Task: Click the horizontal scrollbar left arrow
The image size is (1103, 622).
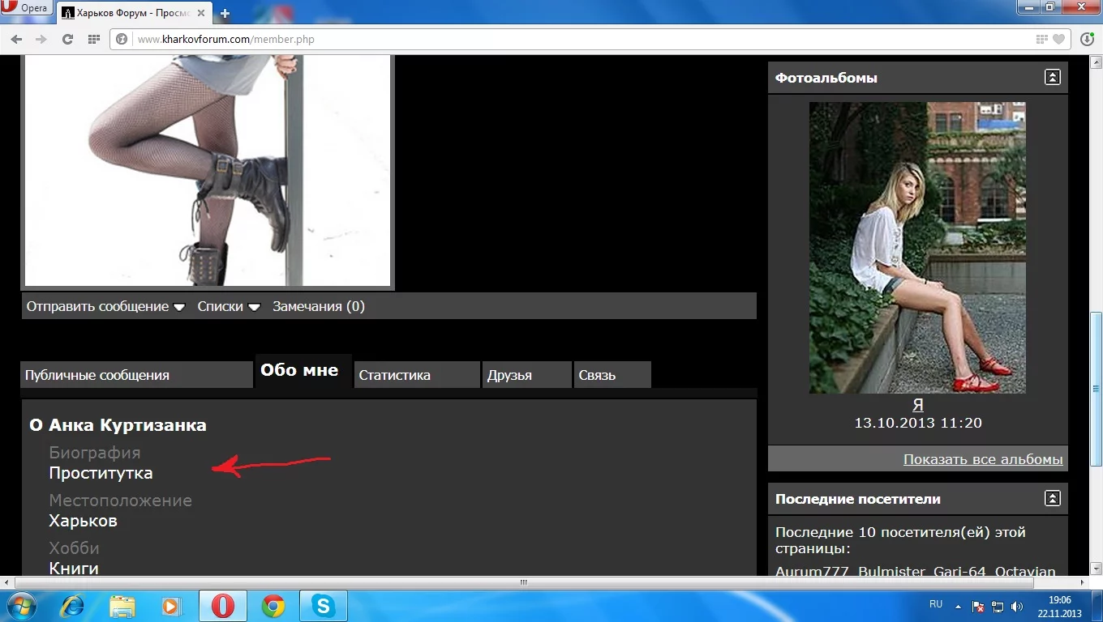Action: click(x=7, y=582)
